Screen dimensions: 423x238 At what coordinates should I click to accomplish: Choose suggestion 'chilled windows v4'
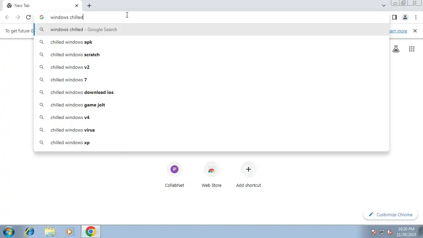pos(211,117)
